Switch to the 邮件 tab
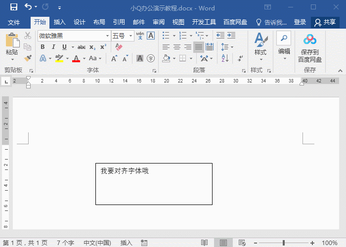 click(139, 22)
